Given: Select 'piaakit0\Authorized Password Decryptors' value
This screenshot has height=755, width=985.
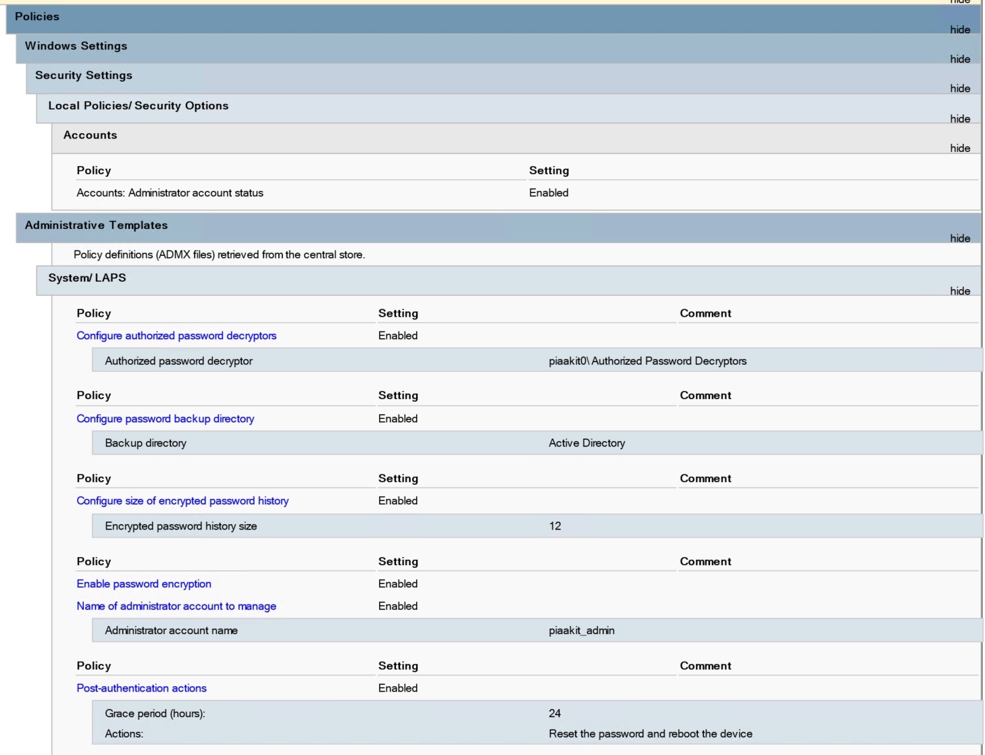Looking at the screenshot, I should (x=647, y=361).
